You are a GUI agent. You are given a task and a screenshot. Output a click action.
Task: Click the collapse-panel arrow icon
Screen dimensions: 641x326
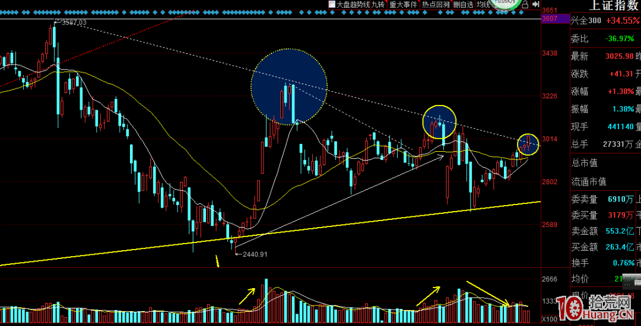[535, 5]
